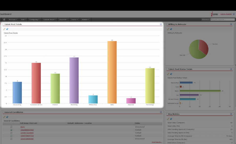The width and height of the screenshot is (236, 144).
Task: Click the teal Military Exp. bar
Action: (x=93, y=99)
